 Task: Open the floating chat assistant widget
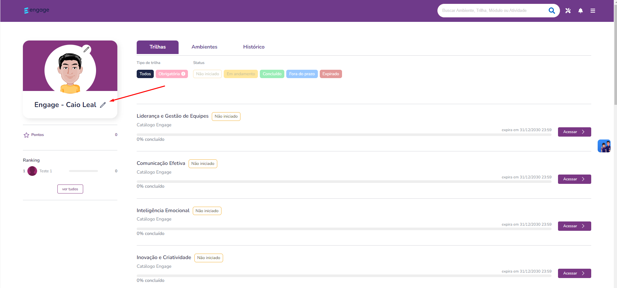point(604,146)
